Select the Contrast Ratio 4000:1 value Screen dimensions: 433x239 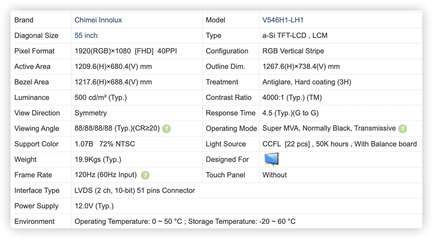[x=292, y=98]
